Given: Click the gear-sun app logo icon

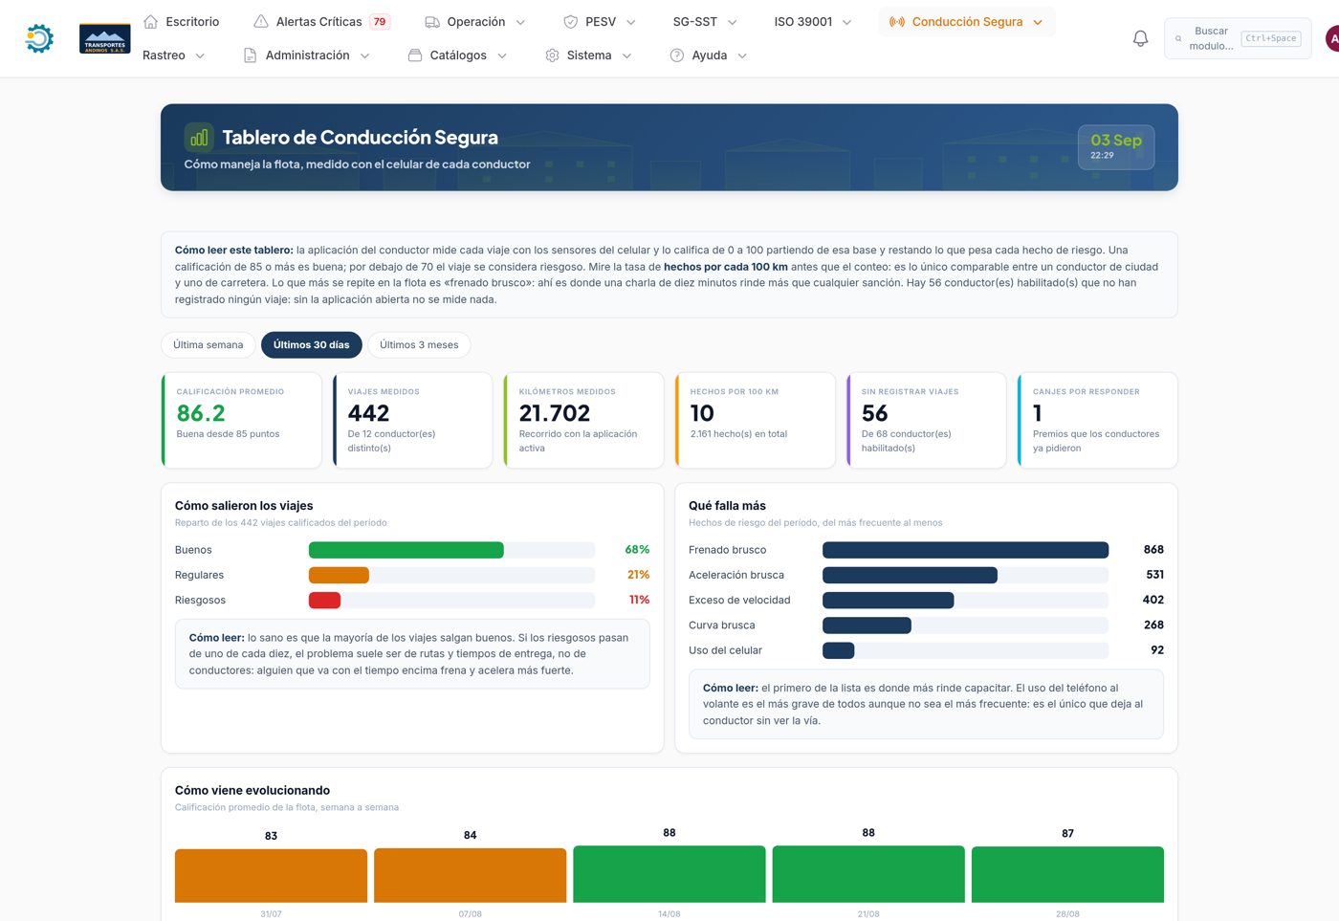Looking at the screenshot, I should click(x=39, y=38).
